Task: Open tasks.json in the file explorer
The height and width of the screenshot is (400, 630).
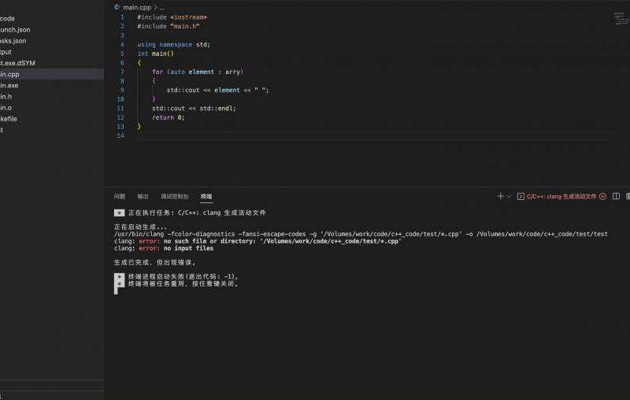Action: click(13, 40)
